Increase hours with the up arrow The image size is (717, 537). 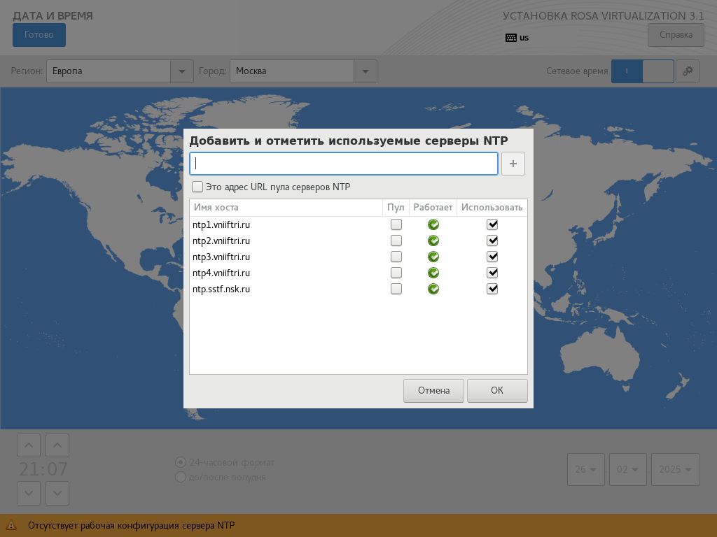pyautogui.click(x=29, y=445)
